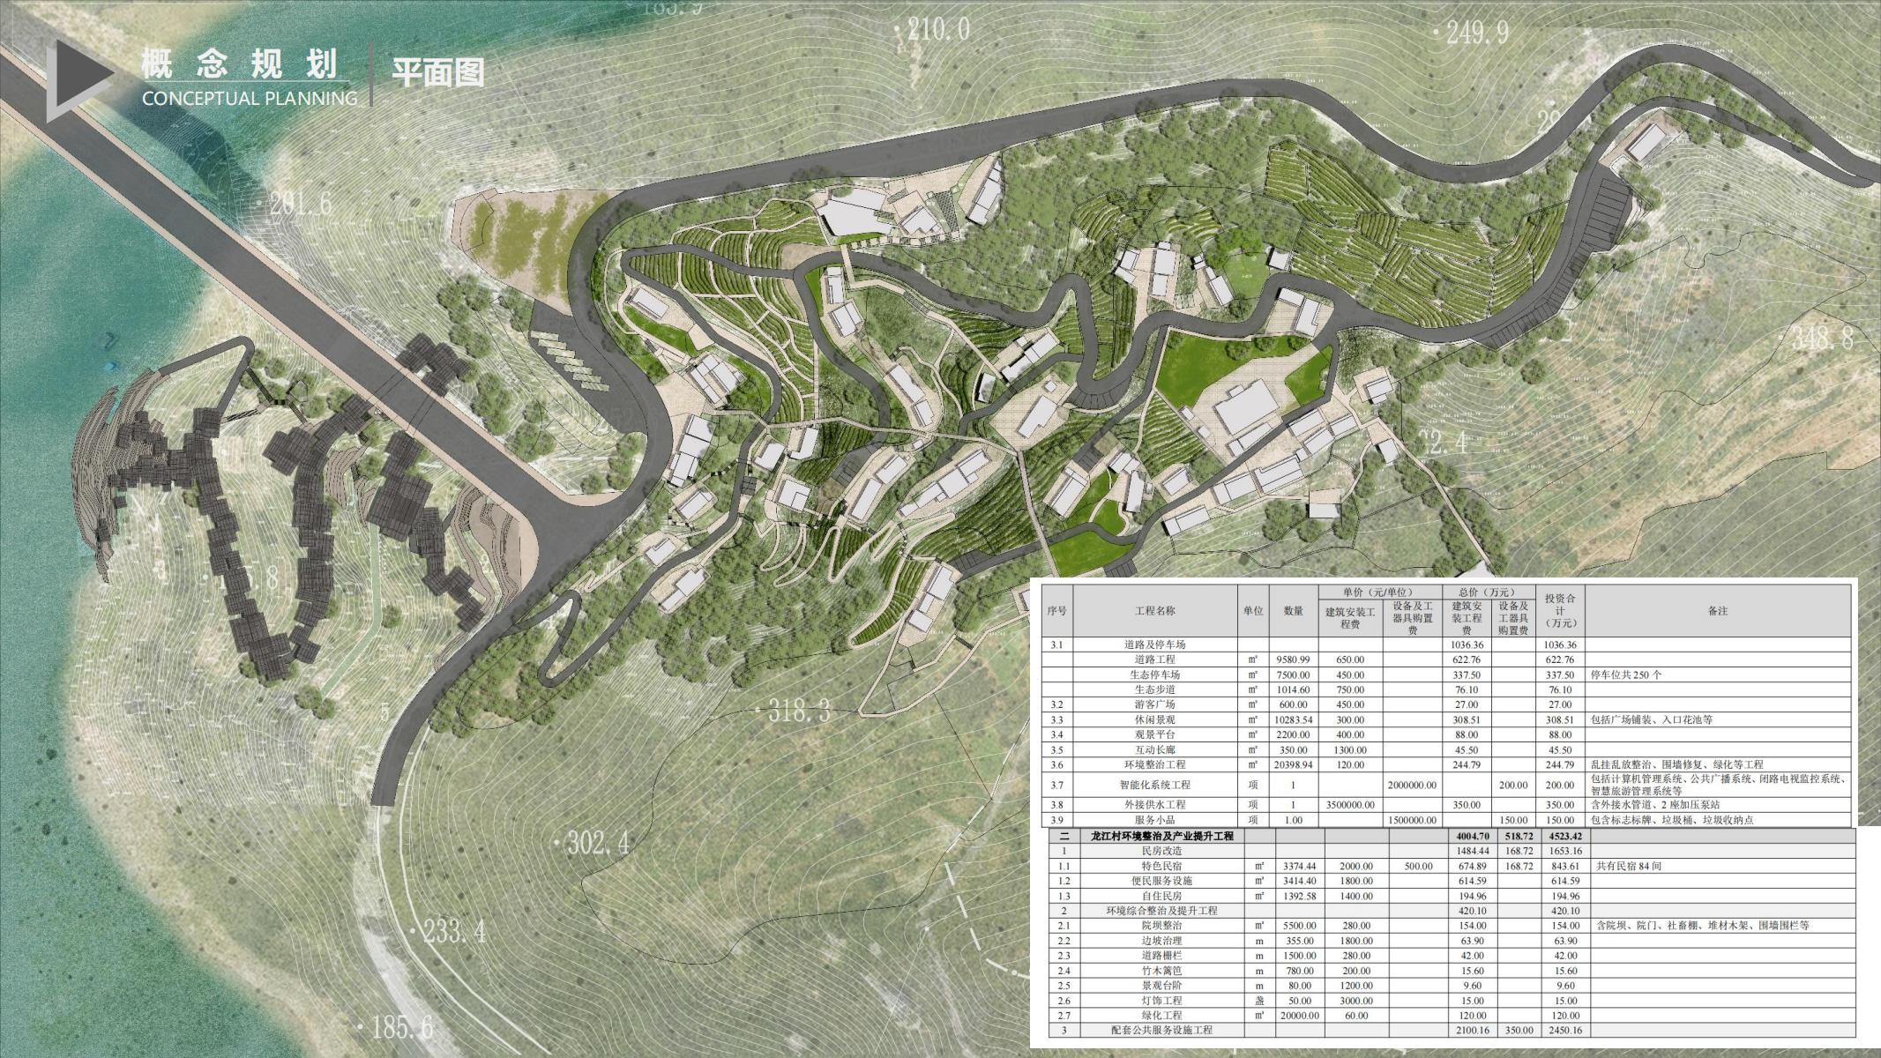The image size is (1881, 1058).
Task: Click the 生态步道 cell
Action: pos(1154,689)
